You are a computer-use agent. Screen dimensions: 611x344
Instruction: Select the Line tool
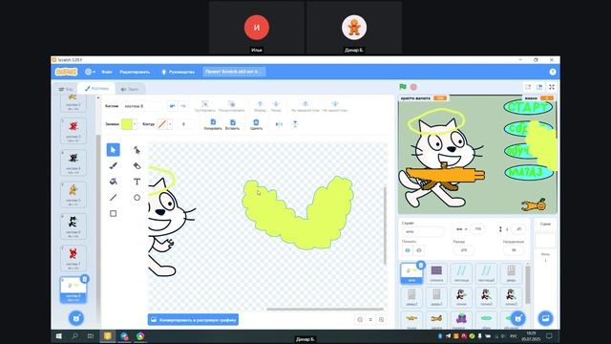point(113,198)
